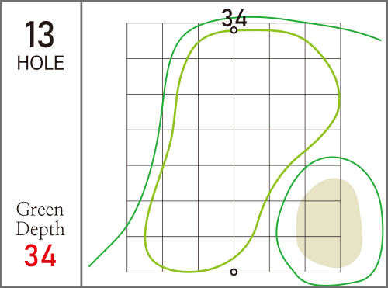Click the top-left empty grid cell

pyautogui.click(x=144, y=40)
